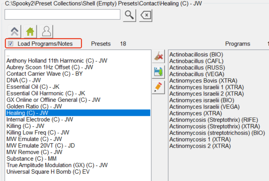This screenshot has width=269, height=181.
Task: Go up one folder level
Action: point(15,32)
